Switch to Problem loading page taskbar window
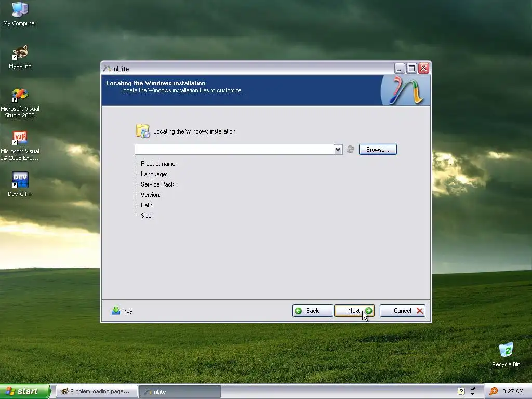 pyautogui.click(x=97, y=391)
